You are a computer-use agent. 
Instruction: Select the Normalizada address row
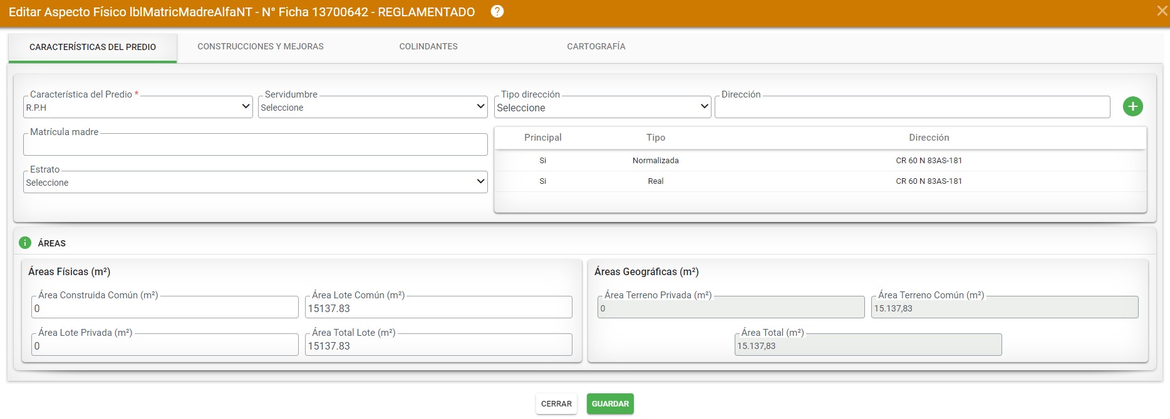(821, 161)
